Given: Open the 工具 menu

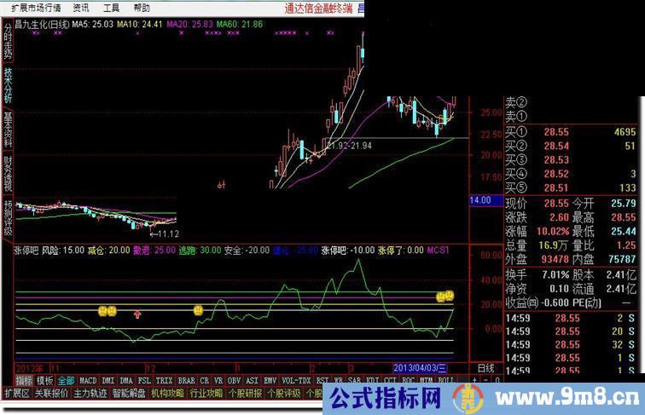Looking at the screenshot, I should click(111, 7).
